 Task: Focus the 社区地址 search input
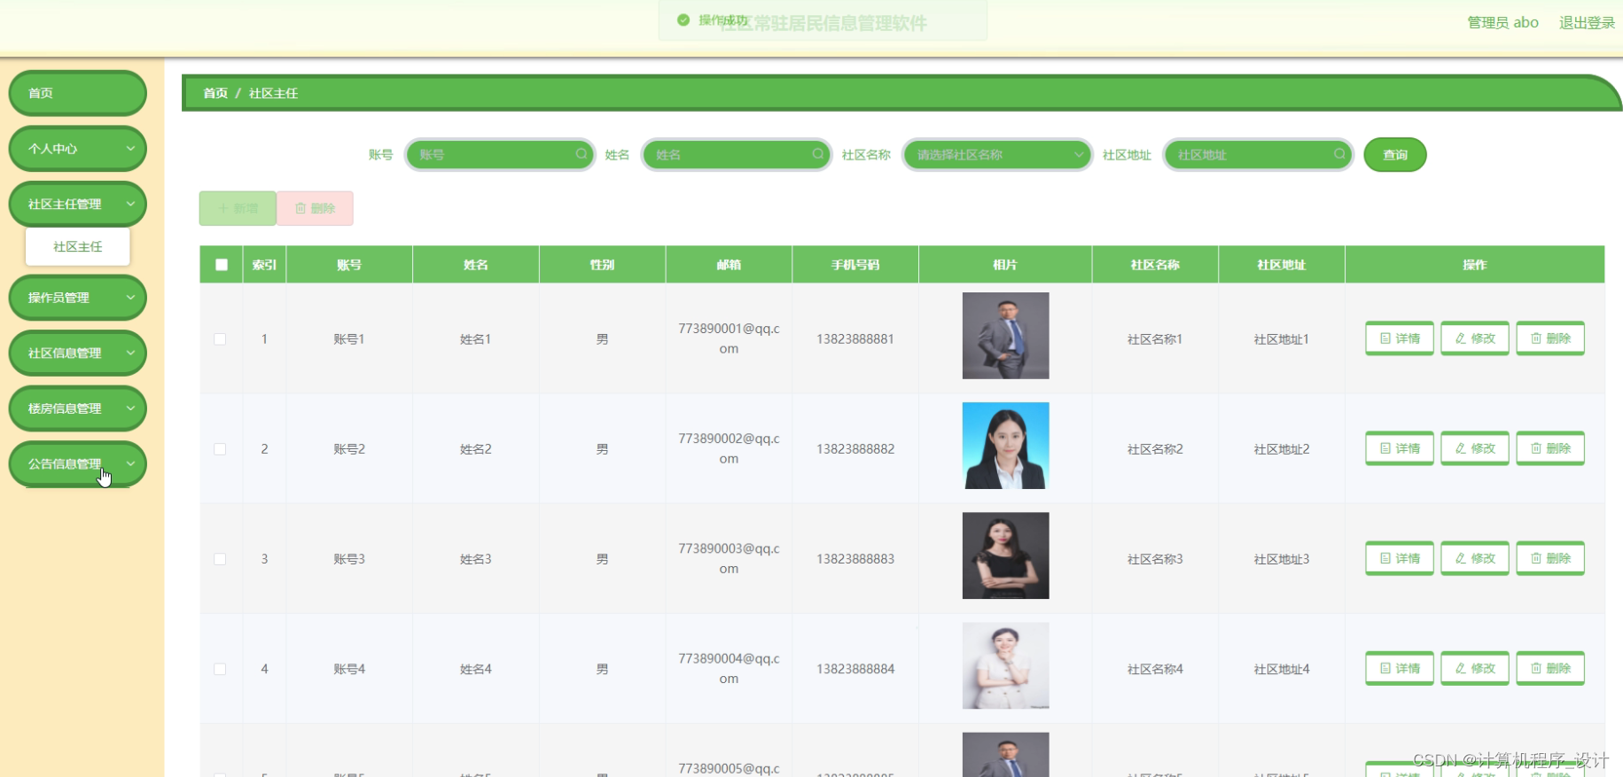(1258, 155)
